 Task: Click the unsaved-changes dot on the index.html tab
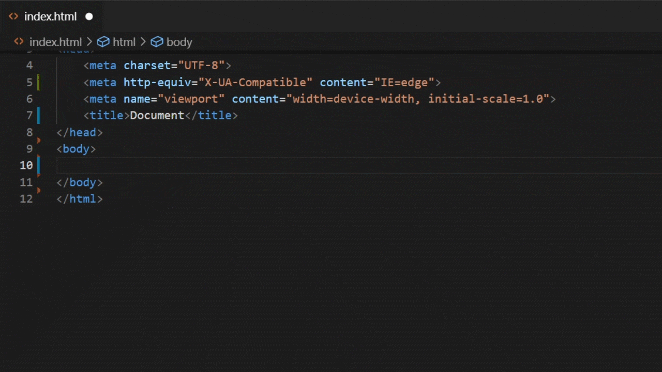89,17
